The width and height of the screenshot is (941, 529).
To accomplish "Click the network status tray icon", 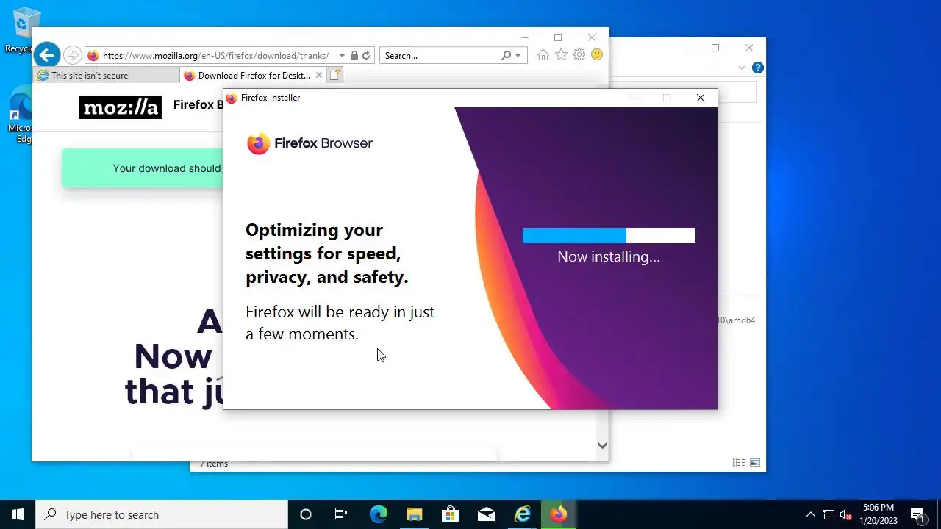I will pyautogui.click(x=829, y=514).
